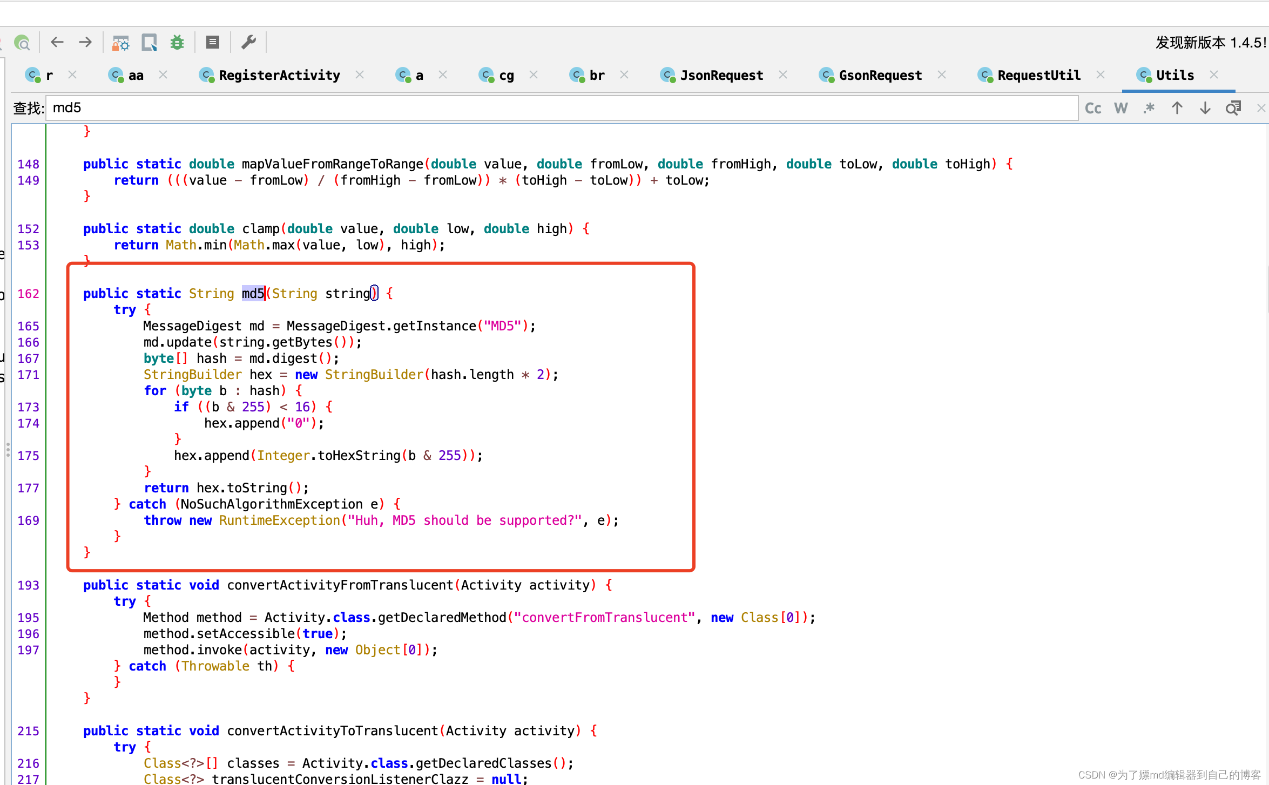
Task: Jump to next md5 match
Action: point(1205,109)
